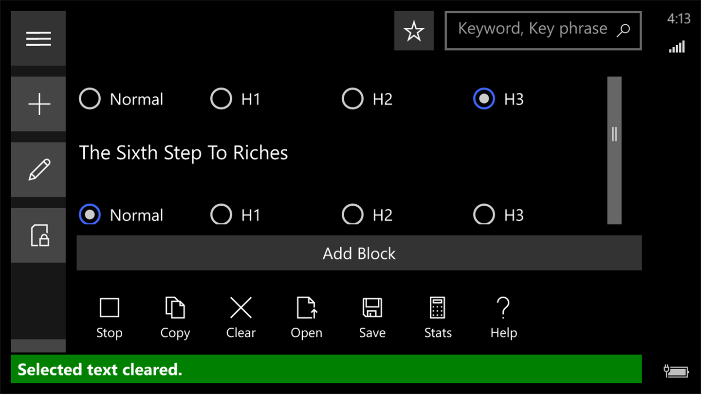Click the Keyword search field
Screen dimensions: 701x394
point(533,30)
